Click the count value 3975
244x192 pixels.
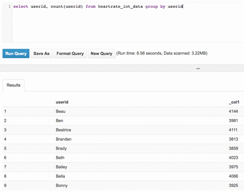[233, 167]
